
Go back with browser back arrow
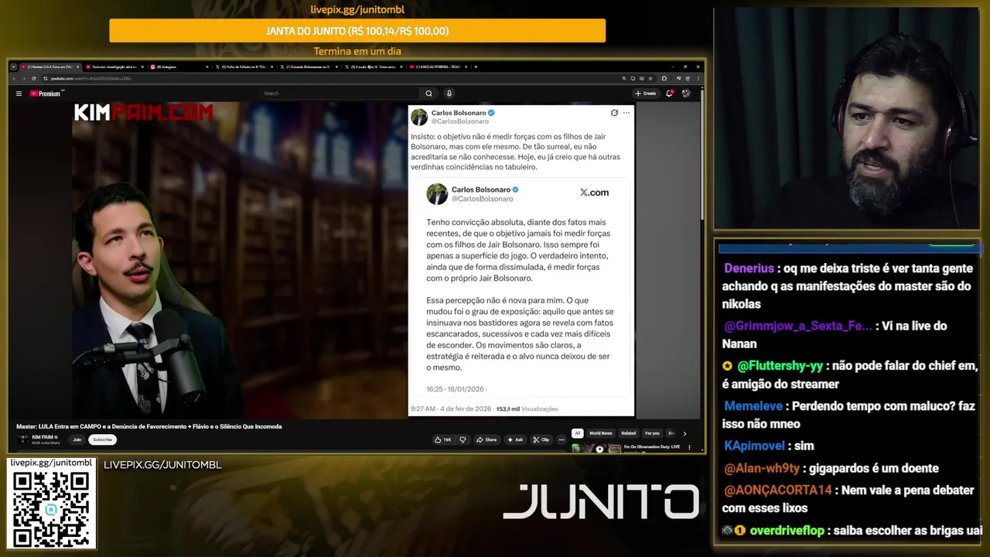pos(14,78)
